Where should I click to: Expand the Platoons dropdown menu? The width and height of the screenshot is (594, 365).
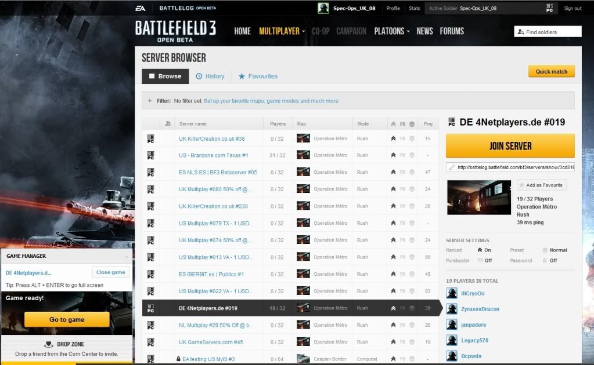coord(392,31)
